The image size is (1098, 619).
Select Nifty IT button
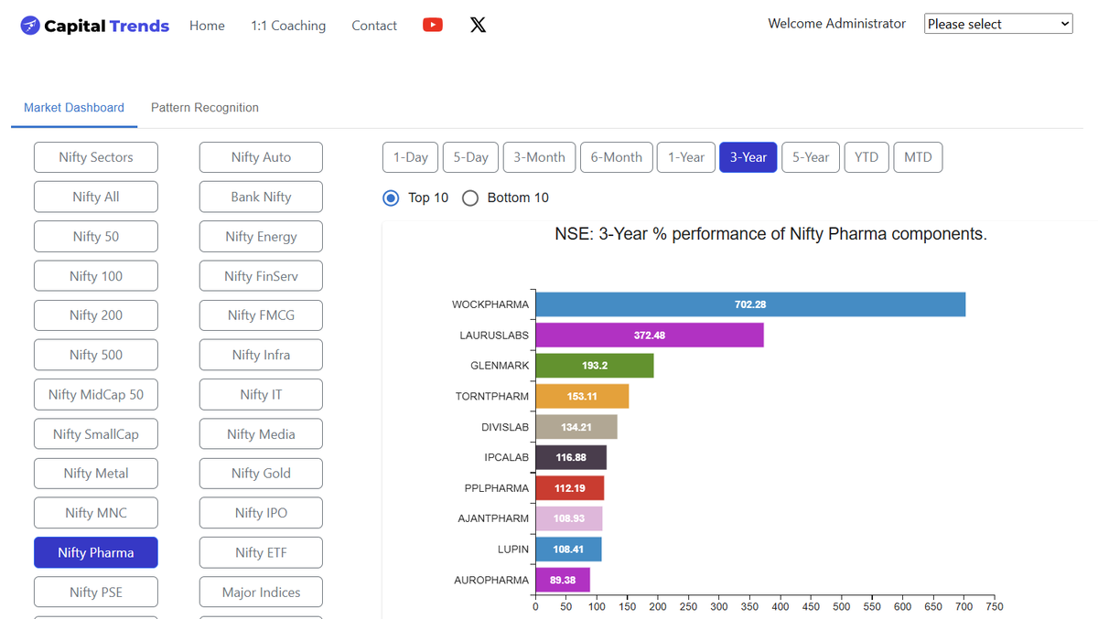tap(261, 394)
